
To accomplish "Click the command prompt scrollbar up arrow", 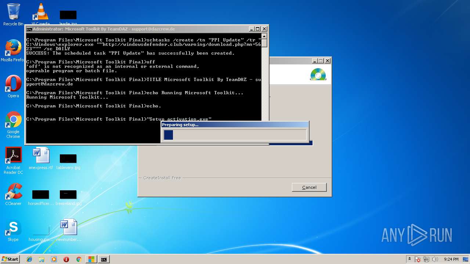I will point(264,36).
